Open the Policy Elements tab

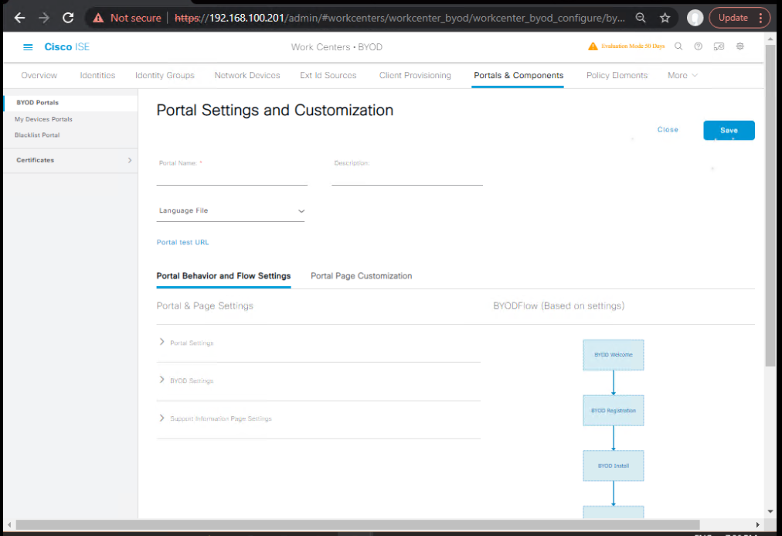[617, 75]
